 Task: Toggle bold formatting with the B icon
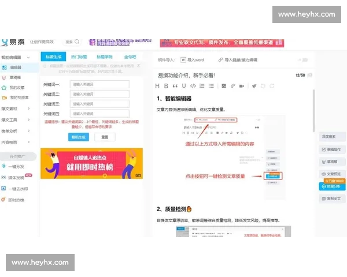166,86
